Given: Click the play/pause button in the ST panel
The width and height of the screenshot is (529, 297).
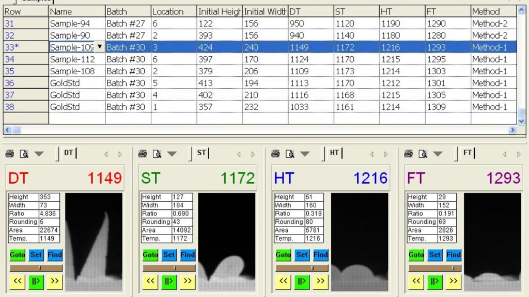Looking at the screenshot, I should pos(169,282).
